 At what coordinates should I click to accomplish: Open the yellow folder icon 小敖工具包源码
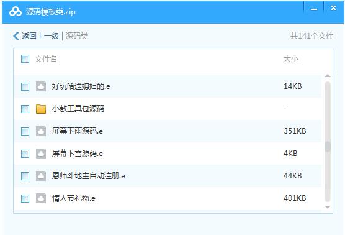click(41, 109)
